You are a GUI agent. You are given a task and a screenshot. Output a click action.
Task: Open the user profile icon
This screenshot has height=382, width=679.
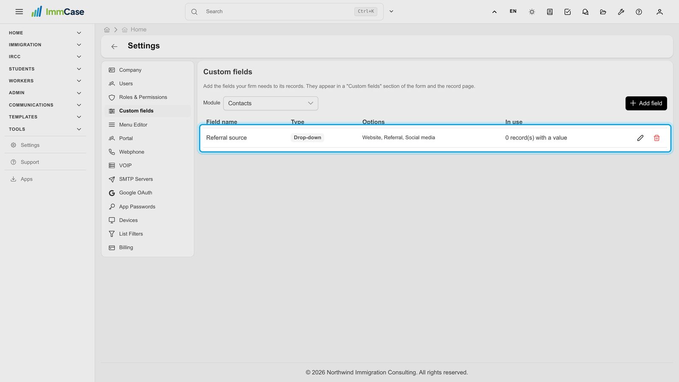click(659, 12)
